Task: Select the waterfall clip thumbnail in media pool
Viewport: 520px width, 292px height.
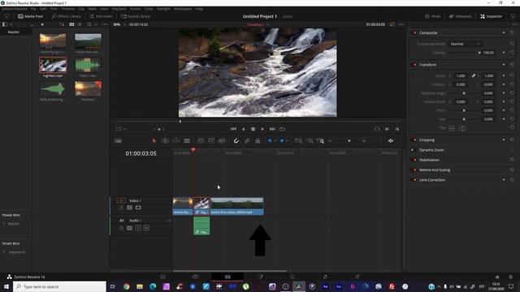Action: (53, 65)
